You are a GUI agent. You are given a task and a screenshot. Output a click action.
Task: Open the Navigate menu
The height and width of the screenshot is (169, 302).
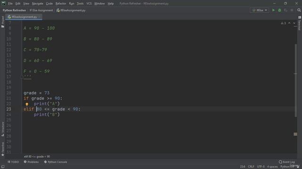(38, 3)
